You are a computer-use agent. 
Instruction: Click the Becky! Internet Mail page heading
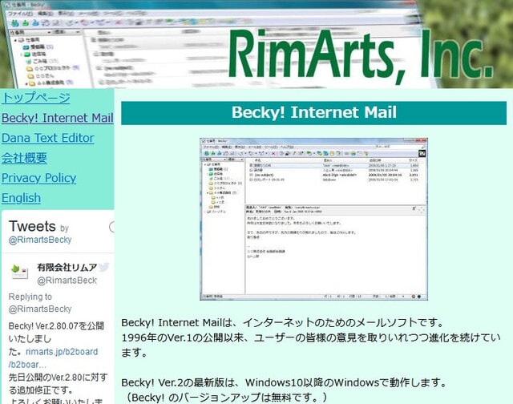click(x=313, y=113)
